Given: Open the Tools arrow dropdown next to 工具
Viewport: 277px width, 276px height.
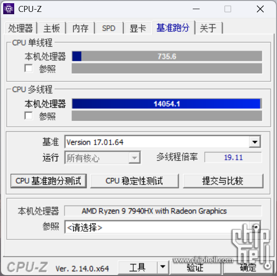Looking at the screenshot, I should 163,267.
